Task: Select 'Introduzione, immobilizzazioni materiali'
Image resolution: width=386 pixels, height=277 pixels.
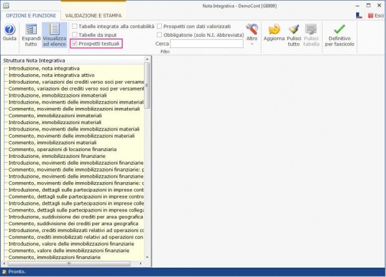Action: point(55,122)
